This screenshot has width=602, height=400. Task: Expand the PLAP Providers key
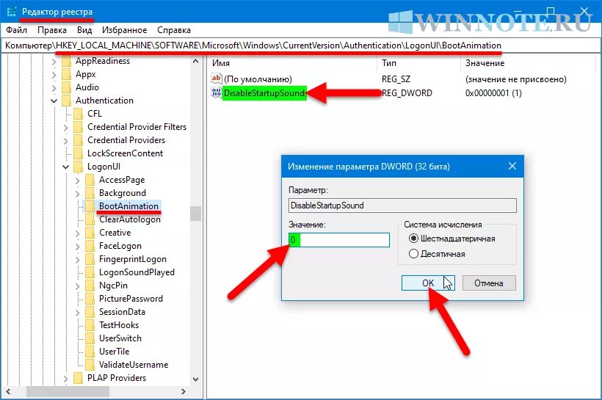(x=65, y=379)
